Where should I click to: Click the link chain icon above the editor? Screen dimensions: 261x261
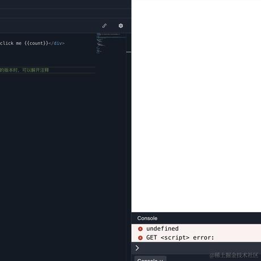point(104,26)
